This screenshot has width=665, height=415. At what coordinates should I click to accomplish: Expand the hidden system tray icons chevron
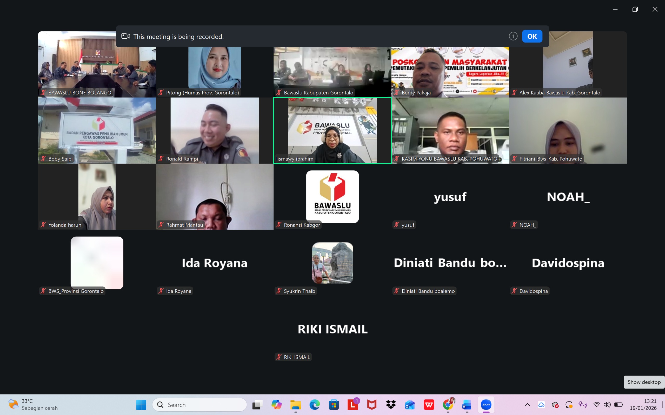click(527, 405)
